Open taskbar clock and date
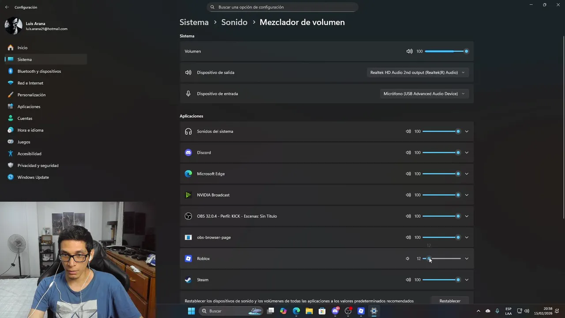The height and width of the screenshot is (318, 565). pyautogui.click(x=543, y=311)
